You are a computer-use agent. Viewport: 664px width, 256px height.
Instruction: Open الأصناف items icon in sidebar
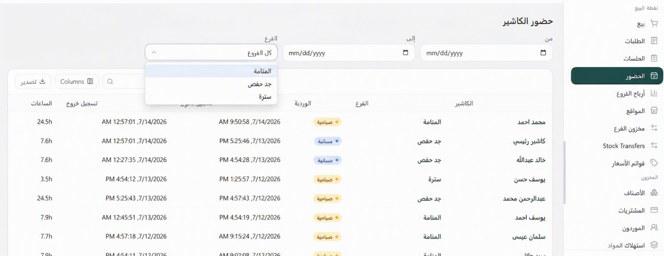click(654, 193)
